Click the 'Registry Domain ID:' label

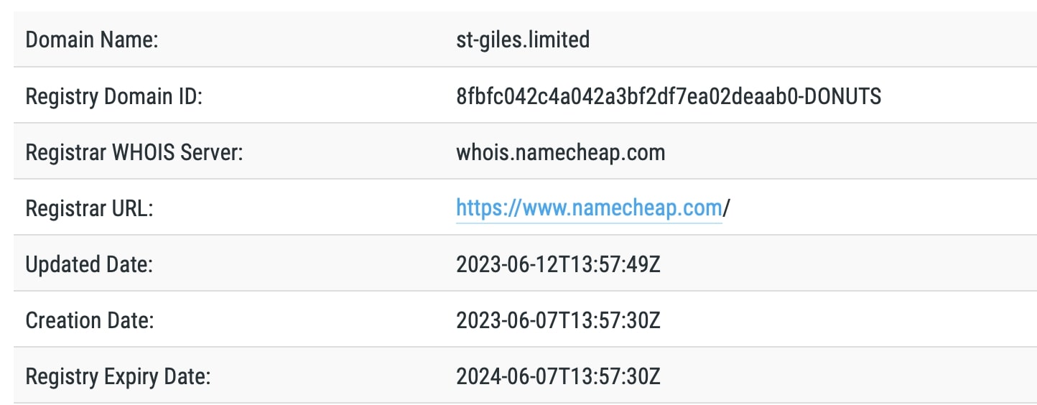click(114, 96)
